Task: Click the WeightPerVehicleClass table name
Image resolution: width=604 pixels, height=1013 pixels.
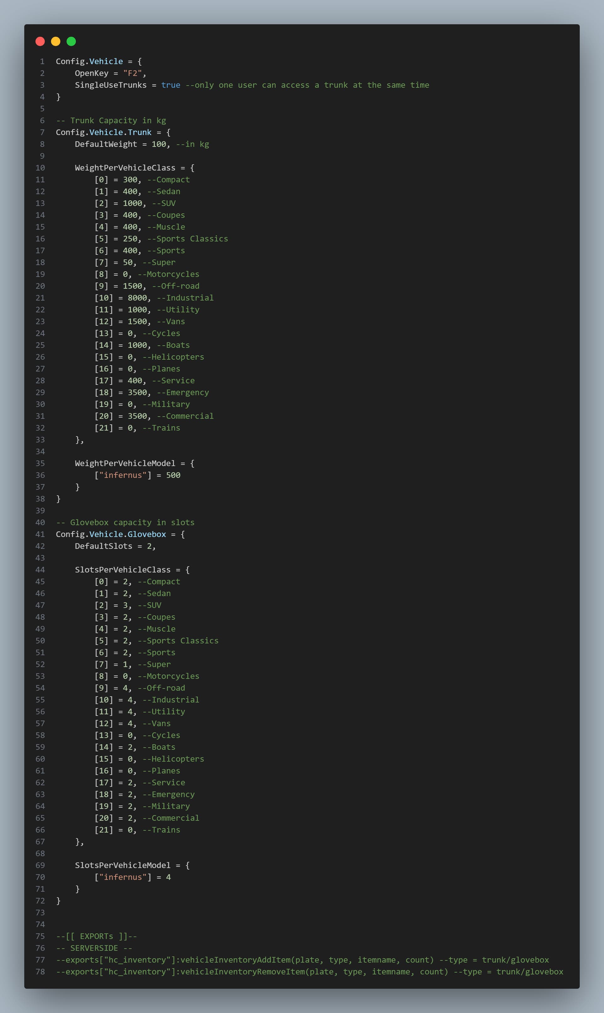Action: (125, 168)
